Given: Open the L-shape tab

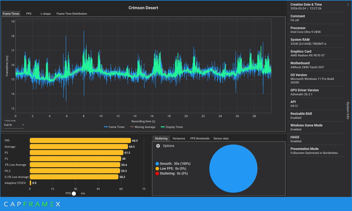Looking at the screenshot, I should tap(45, 14).
